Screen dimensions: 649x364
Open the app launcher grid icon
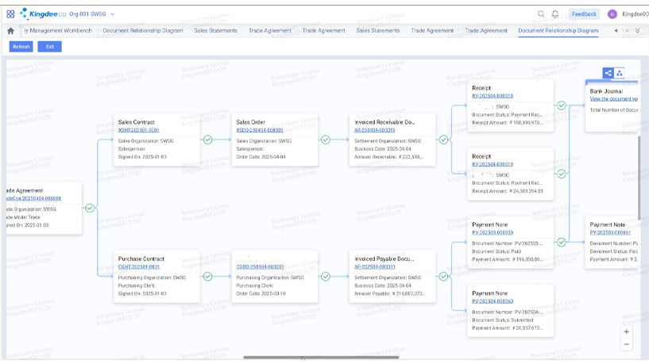click(x=10, y=14)
